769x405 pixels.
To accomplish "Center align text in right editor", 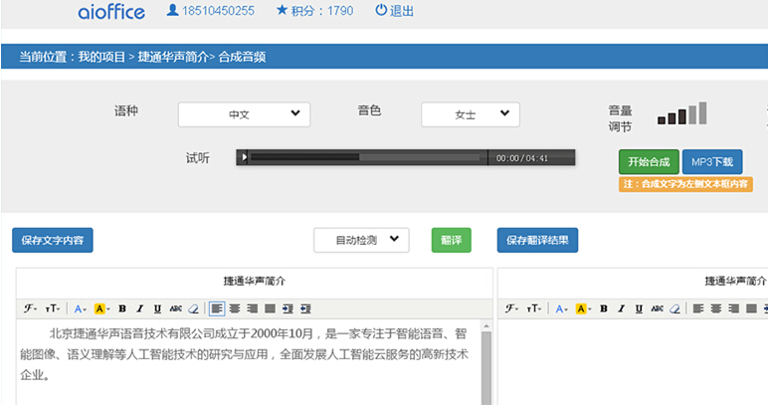I will click(x=716, y=308).
